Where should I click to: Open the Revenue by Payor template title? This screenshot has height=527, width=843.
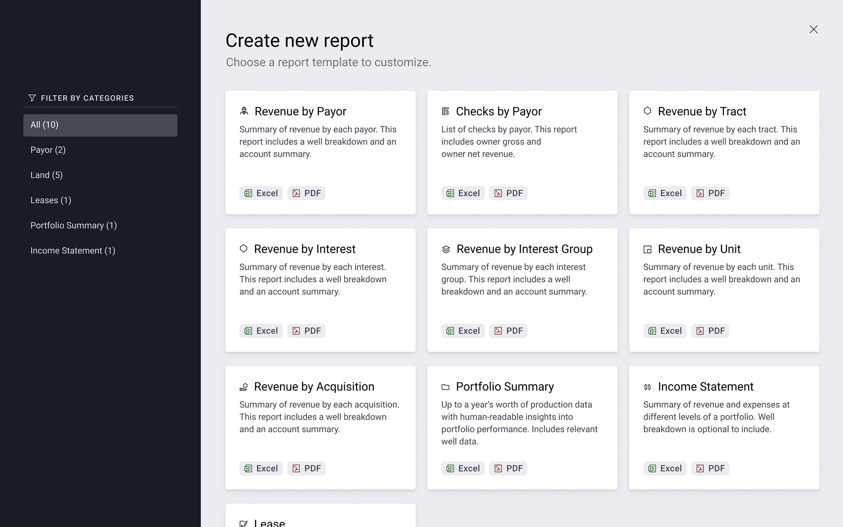300,112
